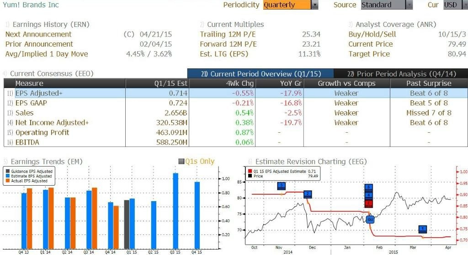Toggle the Q1s Only checkbox

point(181,161)
